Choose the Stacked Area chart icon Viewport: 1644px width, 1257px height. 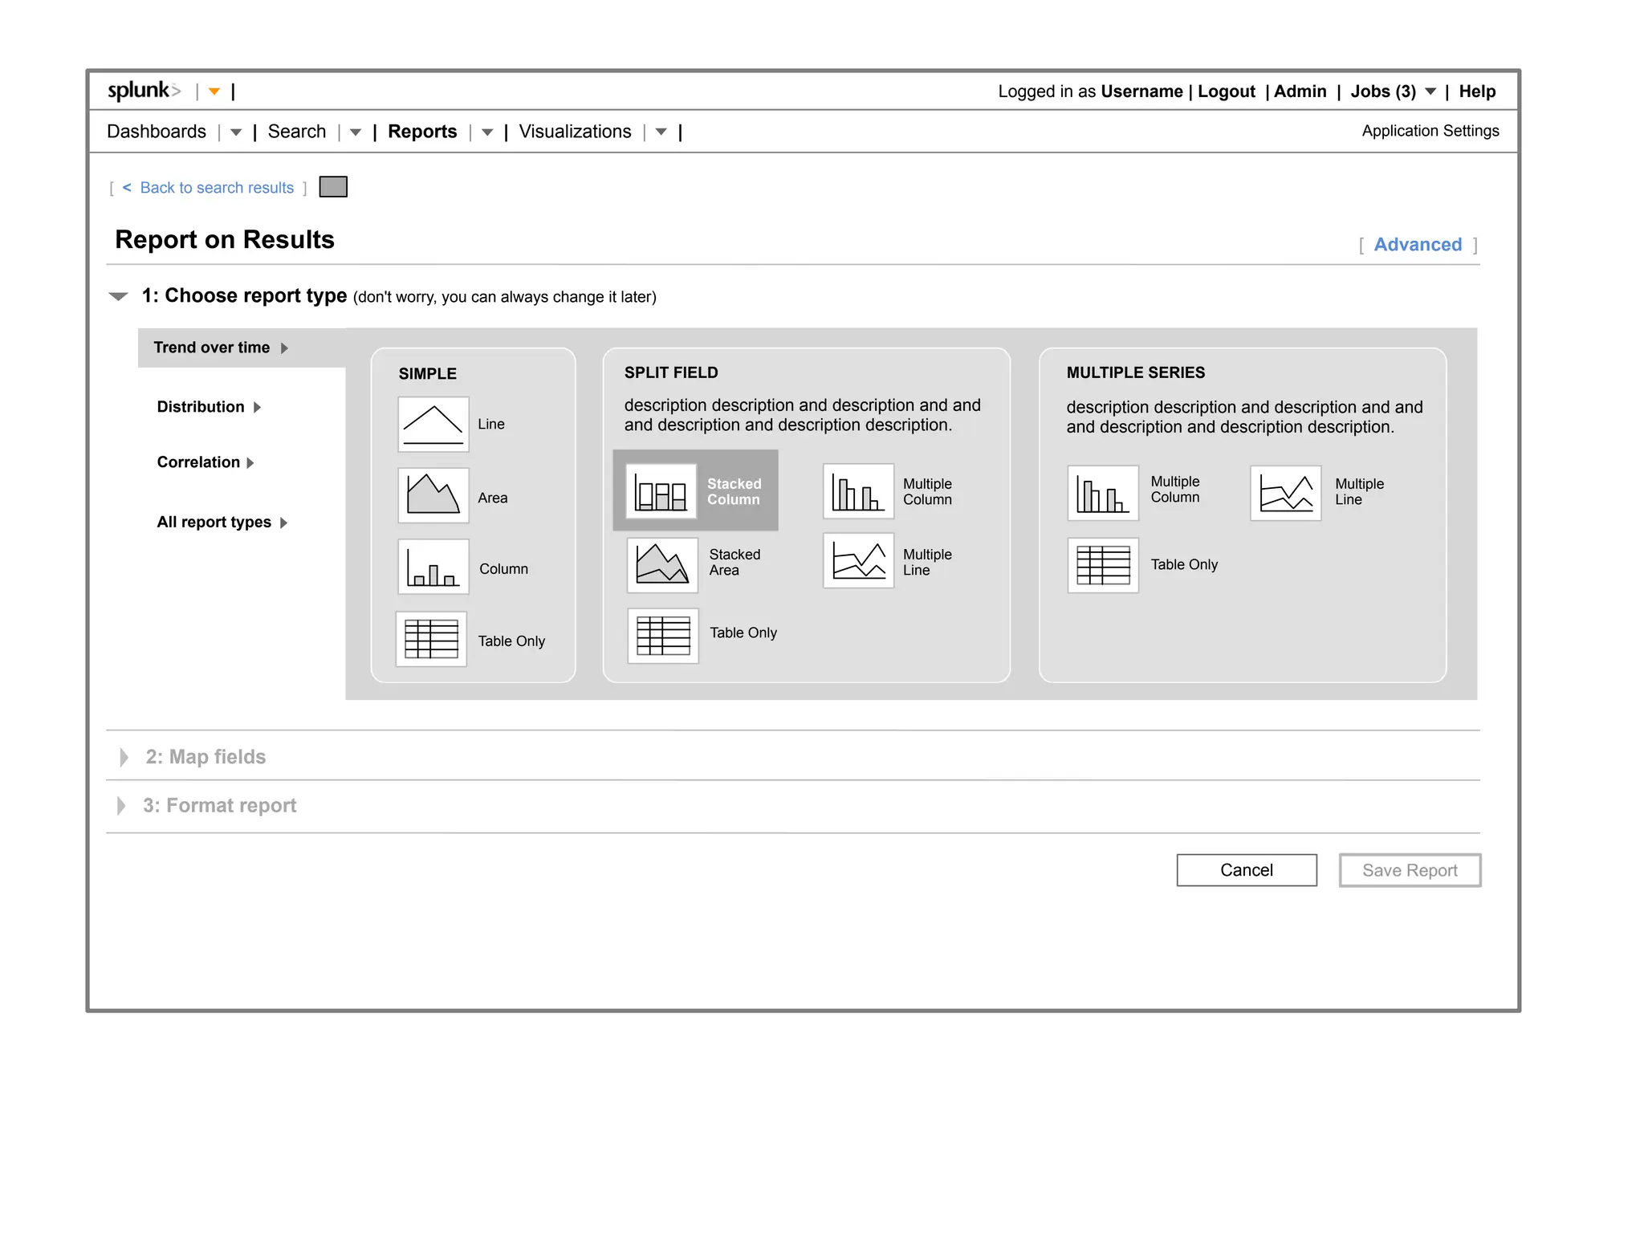(x=662, y=565)
